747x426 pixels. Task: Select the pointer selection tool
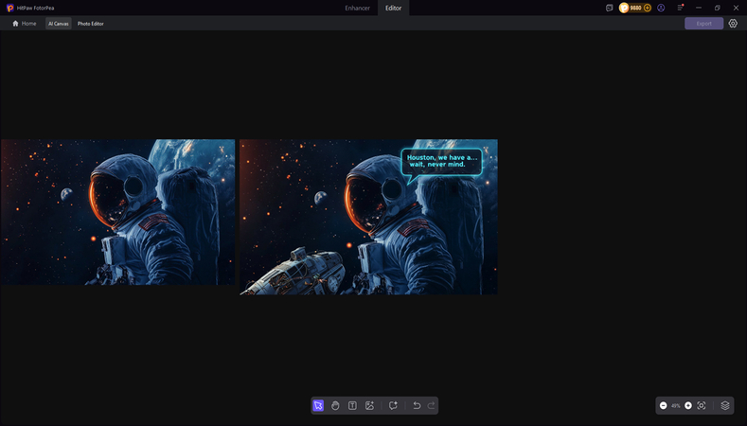coord(318,405)
